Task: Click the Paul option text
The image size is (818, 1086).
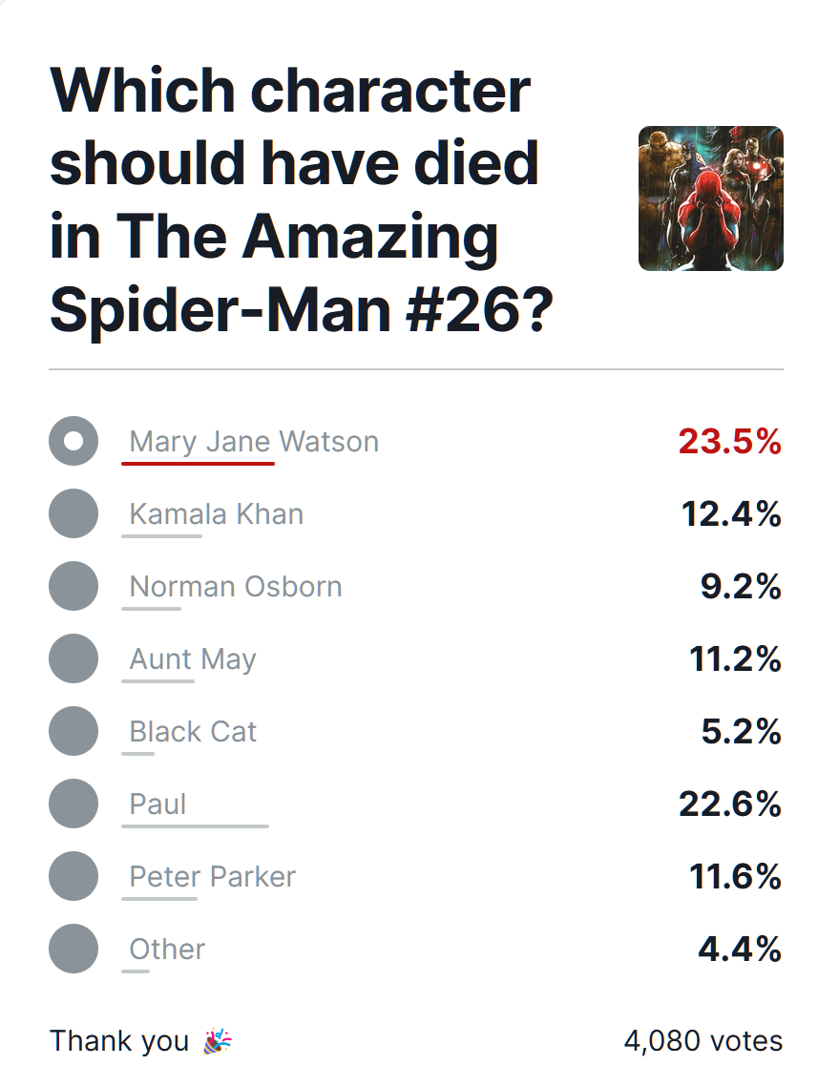Action: point(157,804)
